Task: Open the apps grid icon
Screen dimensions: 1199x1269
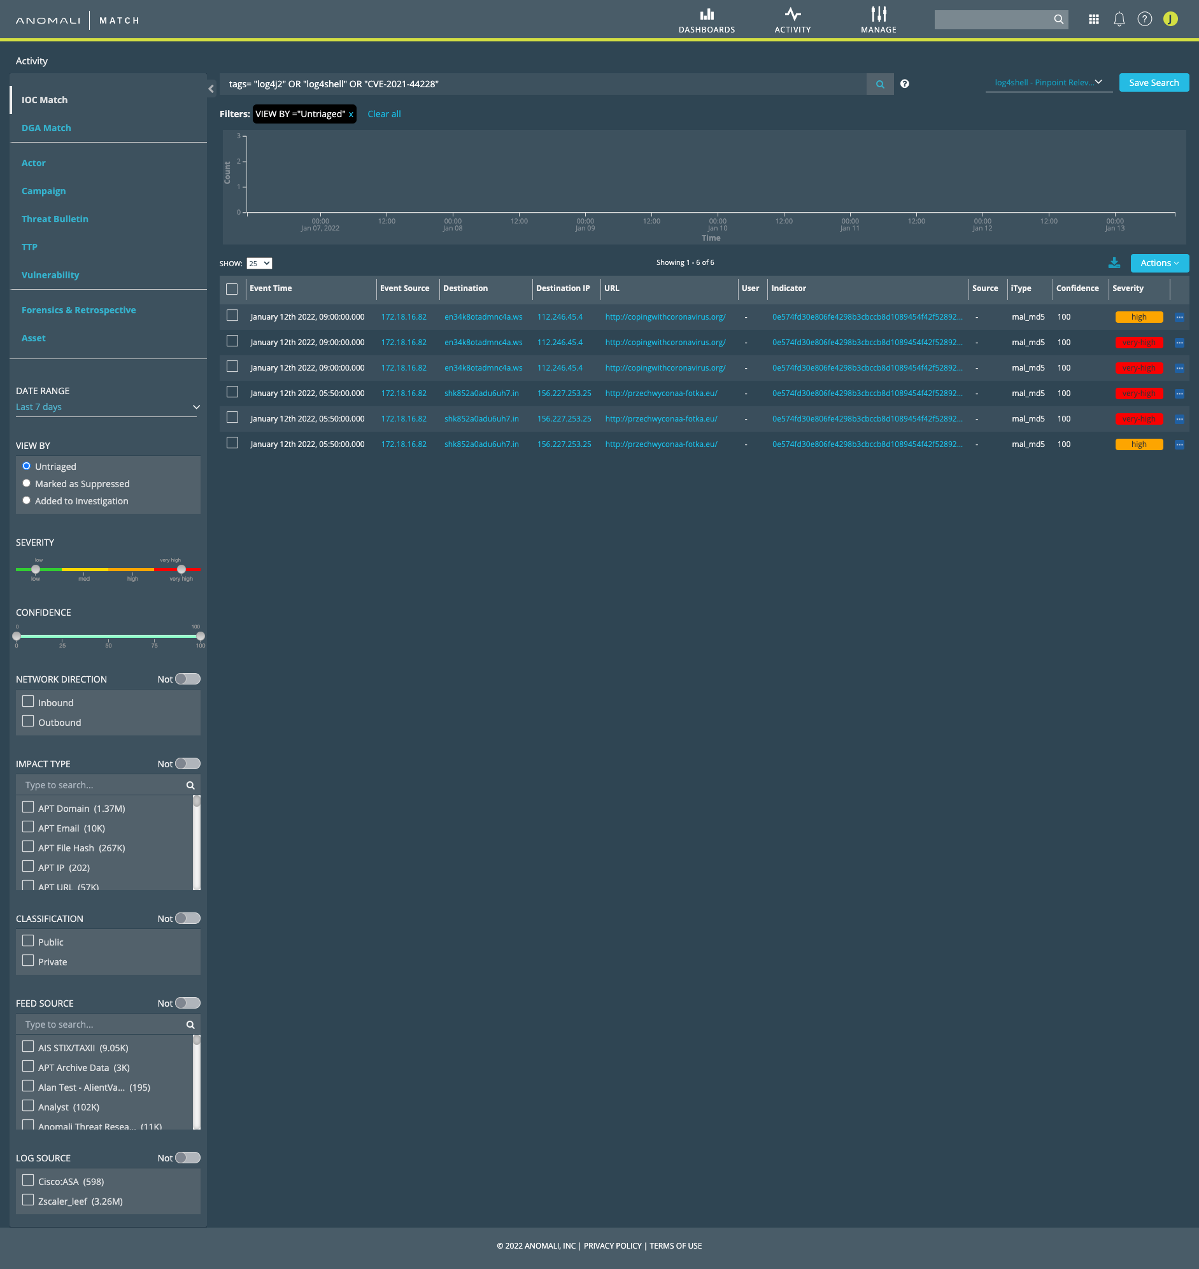Action: pos(1093,20)
